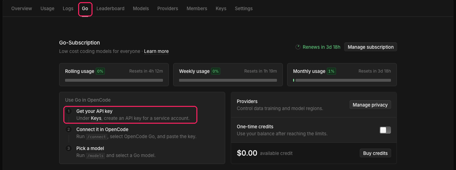Click the "Resets in 1h 19m" text
456x170 pixels.
[x=260, y=71]
